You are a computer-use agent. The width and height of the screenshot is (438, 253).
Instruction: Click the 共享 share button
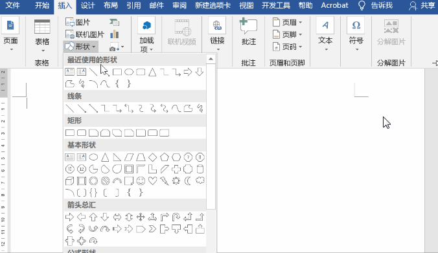pyautogui.click(x=422, y=5)
